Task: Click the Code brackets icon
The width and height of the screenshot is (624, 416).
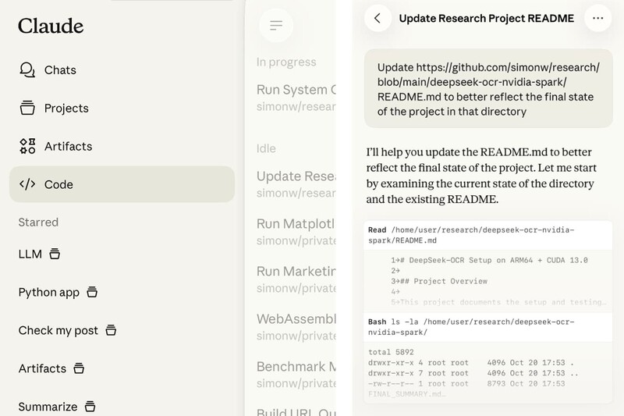Action: pyautogui.click(x=27, y=184)
